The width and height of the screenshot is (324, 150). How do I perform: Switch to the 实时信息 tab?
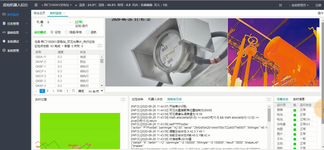pos(299,99)
